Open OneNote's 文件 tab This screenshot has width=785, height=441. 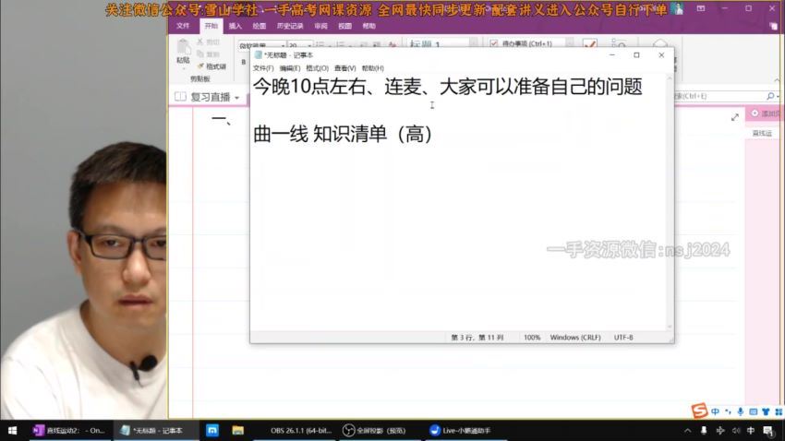pos(183,26)
